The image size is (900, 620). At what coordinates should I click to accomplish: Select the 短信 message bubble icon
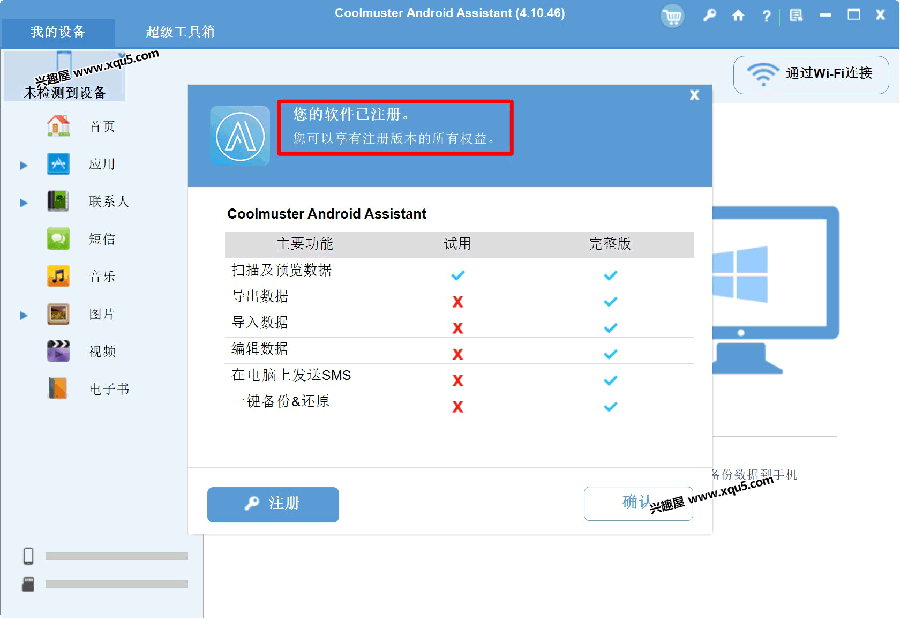click(x=58, y=238)
